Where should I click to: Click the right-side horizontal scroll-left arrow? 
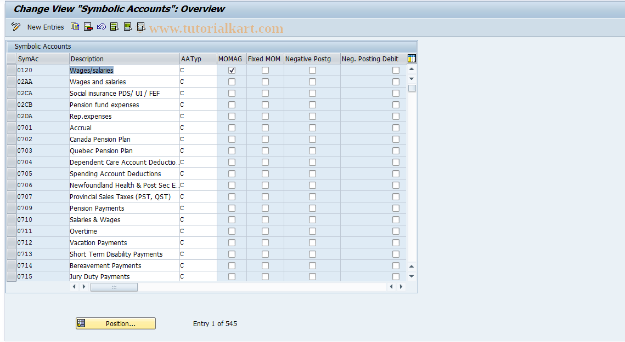pos(391,287)
